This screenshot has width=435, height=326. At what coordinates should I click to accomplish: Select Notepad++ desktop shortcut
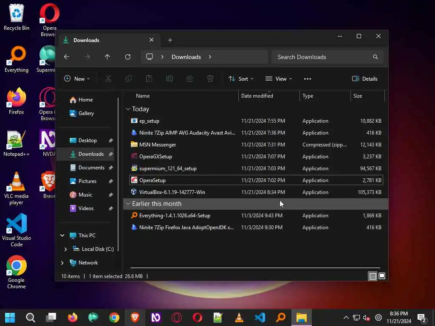17,143
